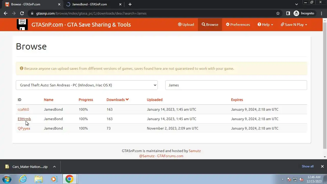Screen dimensions: 327x184
Task: Expand the Save N Play dropdown
Action: tap(294, 25)
